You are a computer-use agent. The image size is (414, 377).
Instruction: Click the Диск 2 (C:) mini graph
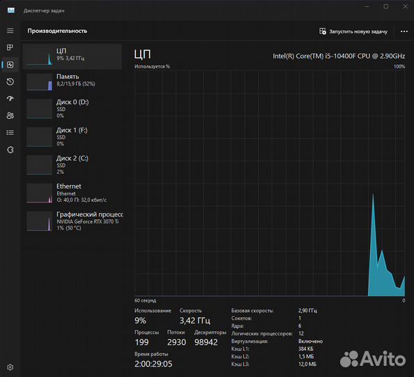click(39, 165)
